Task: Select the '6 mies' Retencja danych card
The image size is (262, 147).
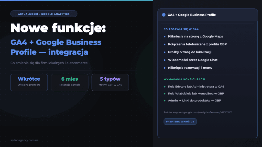Action: tap(70, 82)
